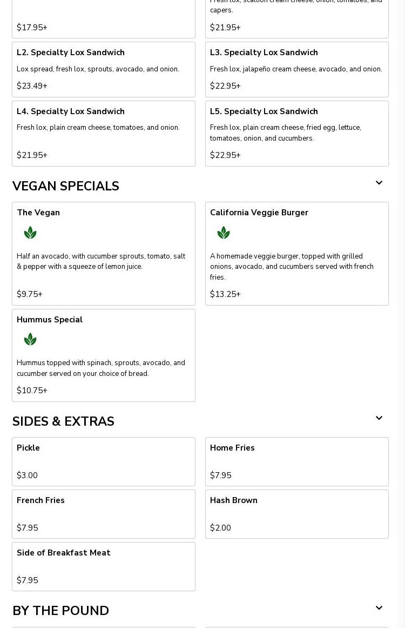This screenshot has height=628, width=405.
Task: Click the vegan leaf icon under The Vegan
Action: click(x=30, y=233)
